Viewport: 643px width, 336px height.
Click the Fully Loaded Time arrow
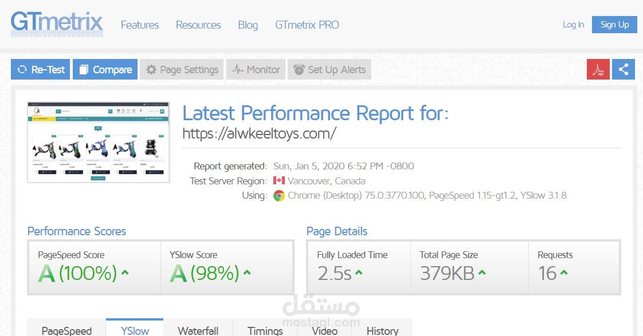pos(359,272)
